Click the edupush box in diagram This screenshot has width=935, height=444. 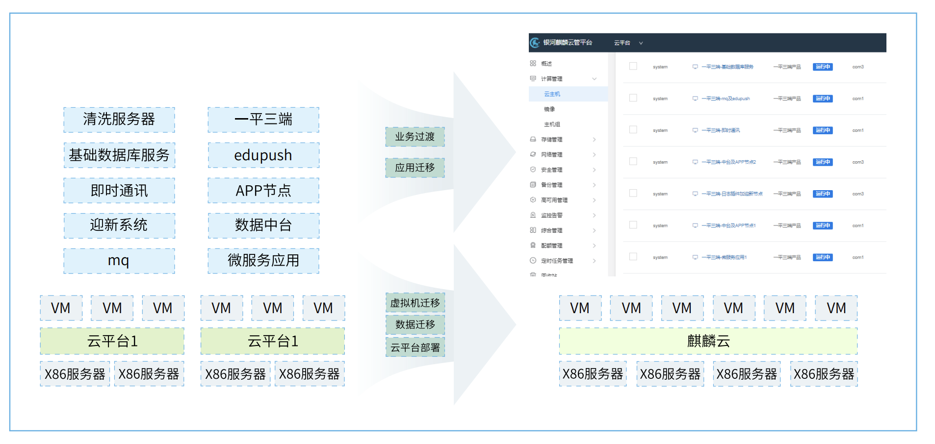click(x=263, y=155)
